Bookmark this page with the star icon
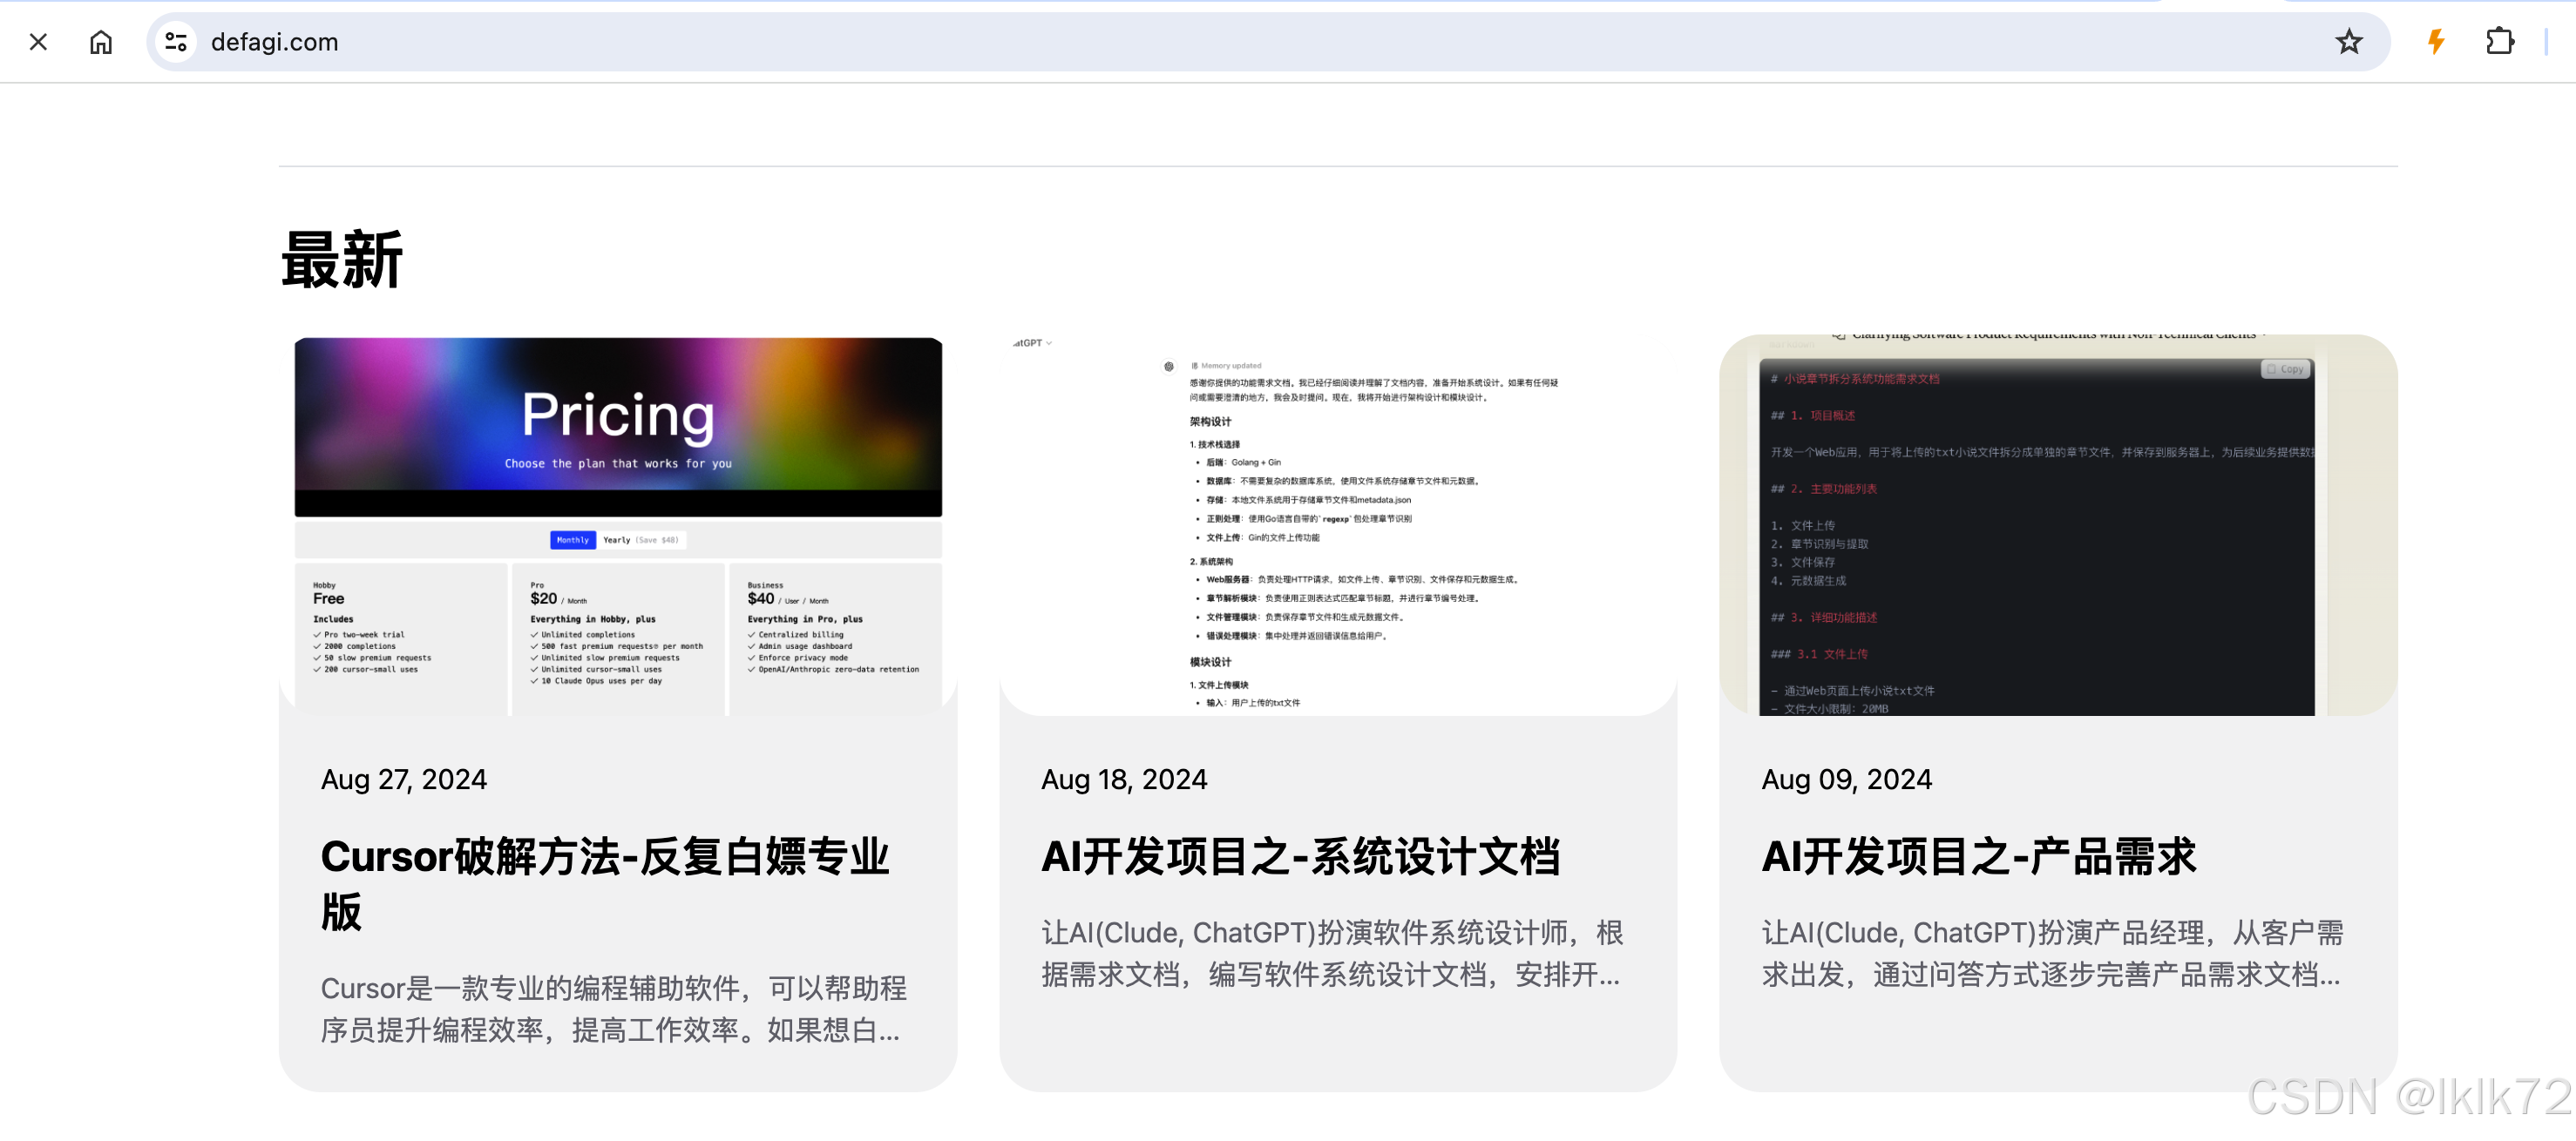This screenshot has width=2576, height=1141. point(2348,42)
